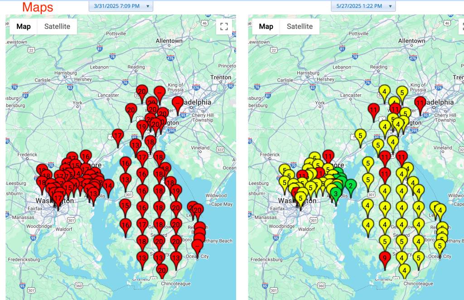Screen dimensions: 464x300
Task: Select pin 14 near Annapolis, left map
Action: tap(108, 185)
